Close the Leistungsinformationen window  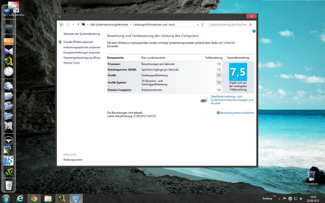click(251, 16)
